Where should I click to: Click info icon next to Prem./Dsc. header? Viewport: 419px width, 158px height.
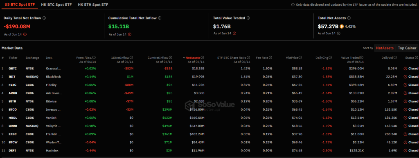coord(94,58)
